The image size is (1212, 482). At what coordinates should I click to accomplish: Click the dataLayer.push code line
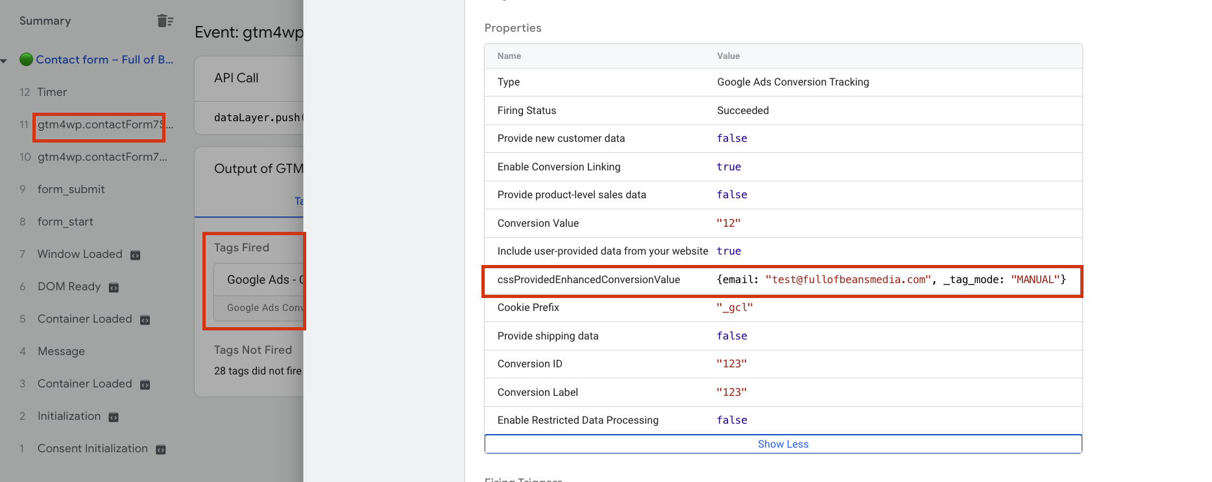coord(259,117)
